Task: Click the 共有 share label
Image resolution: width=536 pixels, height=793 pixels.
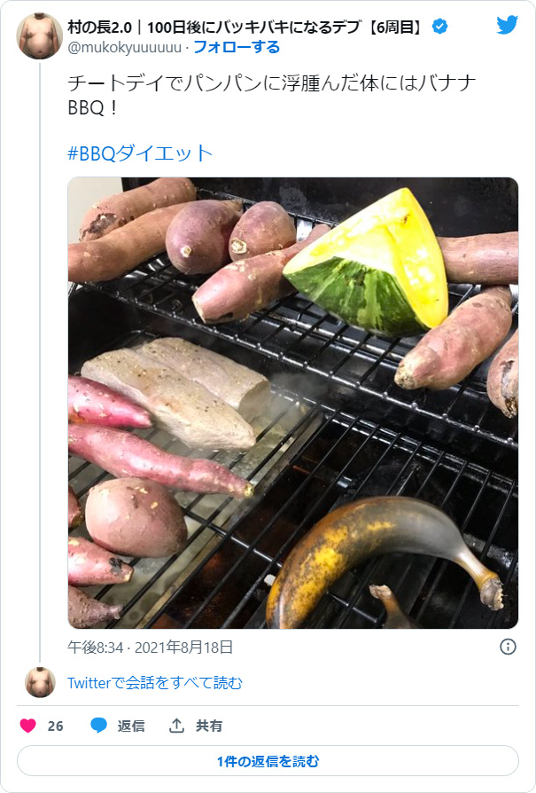Action: click(x=209, y=726)
